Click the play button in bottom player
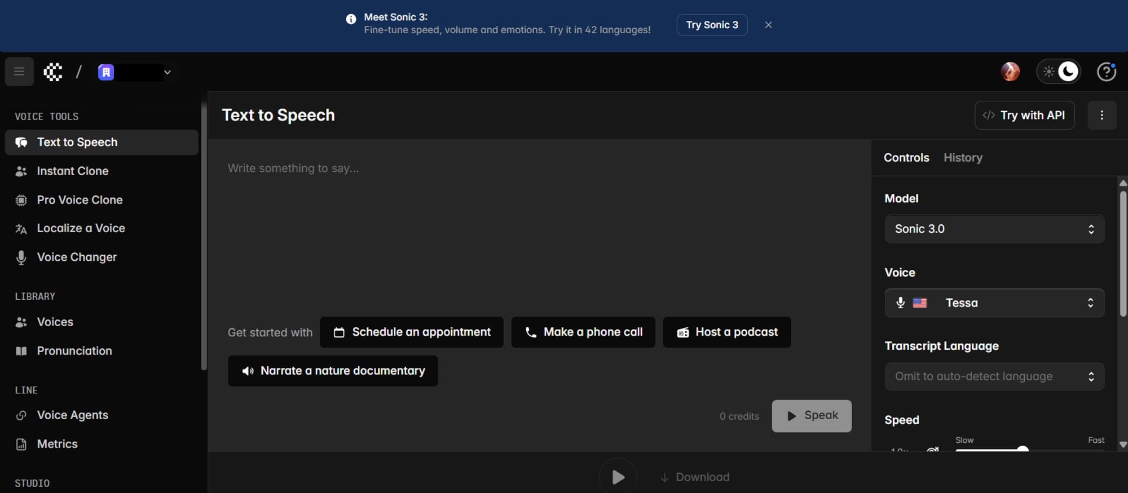 tap(618, 477)
